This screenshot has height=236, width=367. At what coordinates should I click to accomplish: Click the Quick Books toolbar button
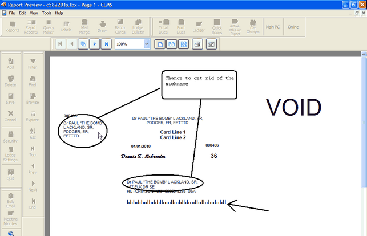(x=217, y=26)
